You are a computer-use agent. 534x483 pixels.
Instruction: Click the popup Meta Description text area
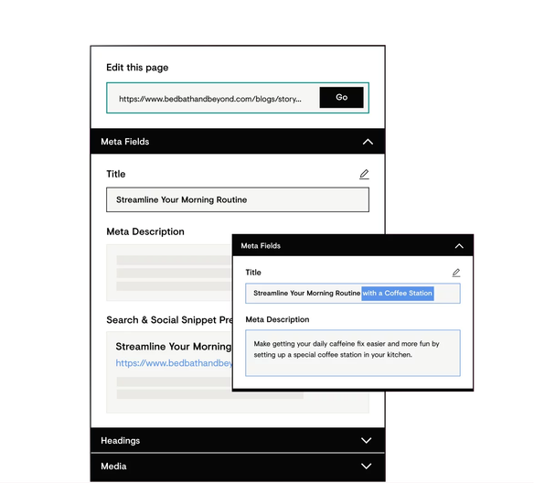(353, 353)
